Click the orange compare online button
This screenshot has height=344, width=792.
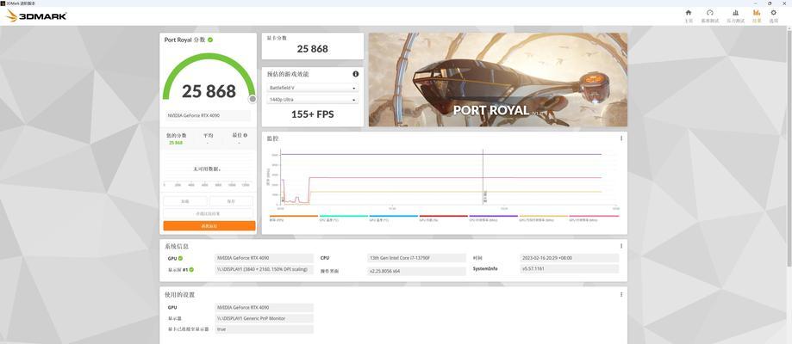click(209, 226)
